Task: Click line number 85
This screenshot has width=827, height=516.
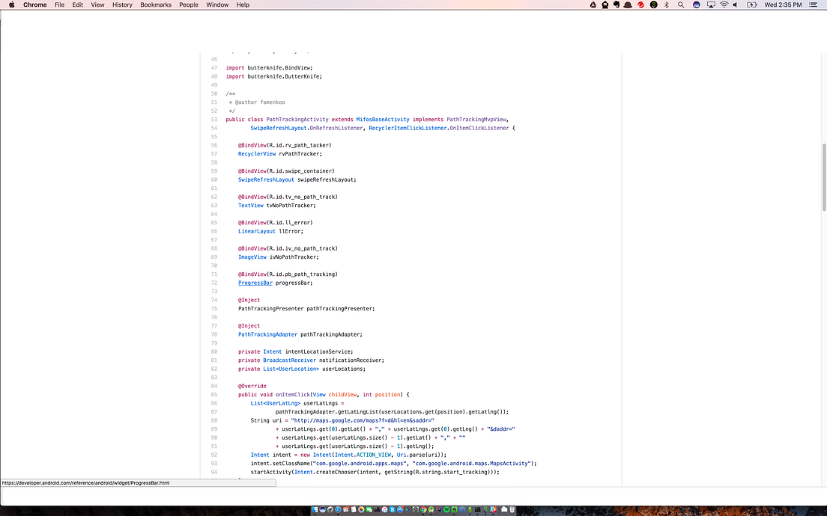Action: (x=214, y=395)
